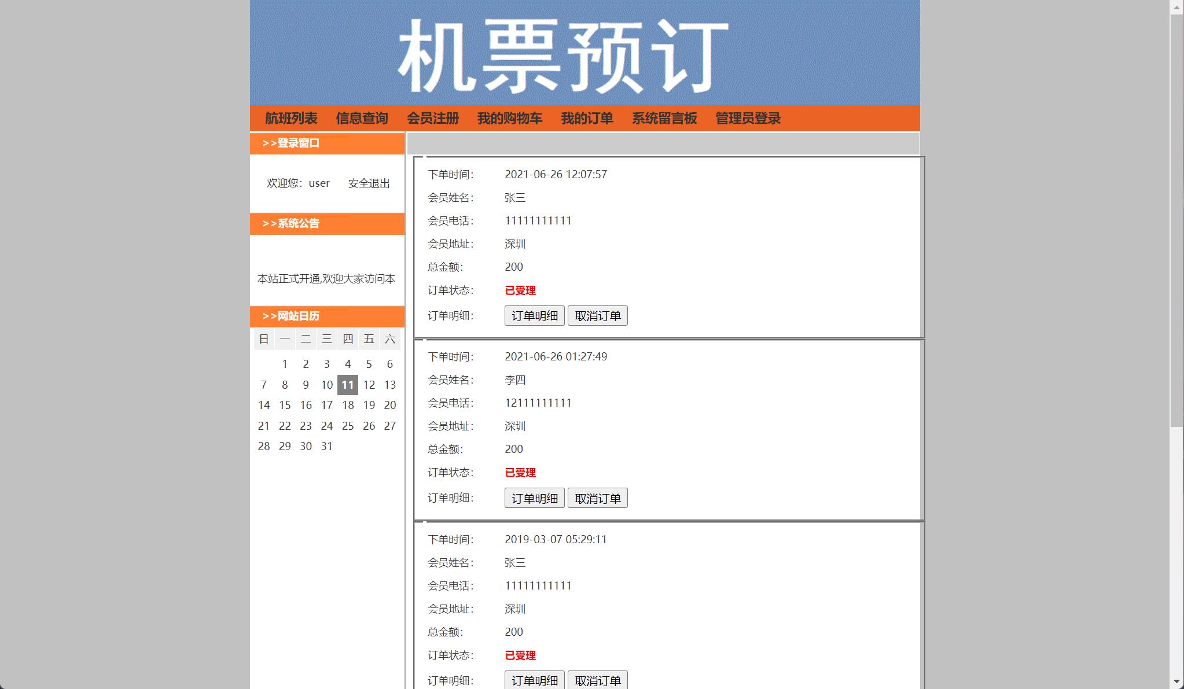
Task: Select date 1 in 网站日历
Action: [x=285, y=364]
